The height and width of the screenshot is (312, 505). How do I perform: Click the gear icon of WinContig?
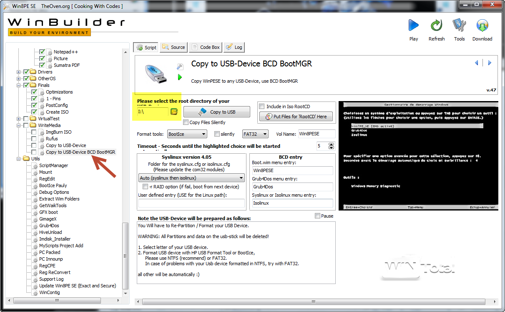pyautogui.click(x=35, y=292)
